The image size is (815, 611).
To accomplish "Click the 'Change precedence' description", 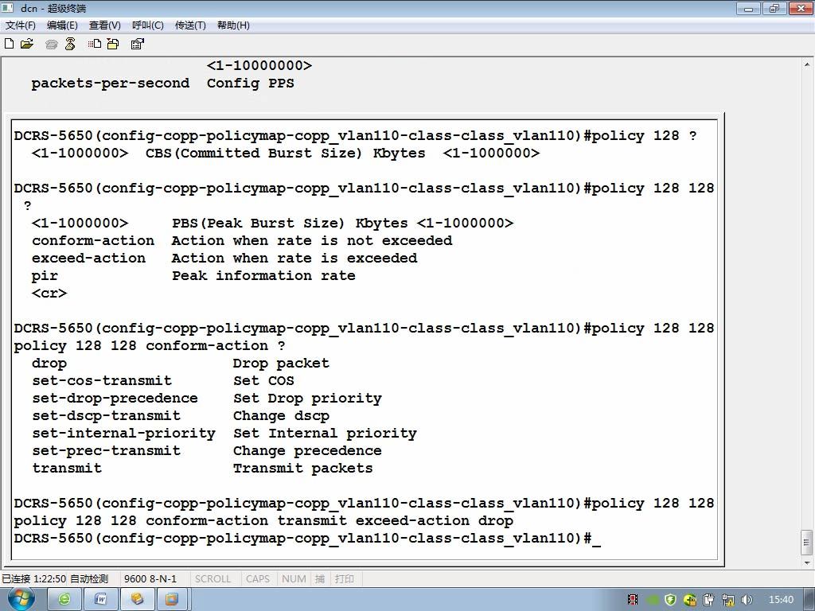I will pyautogui.click(x=307, y=451).
